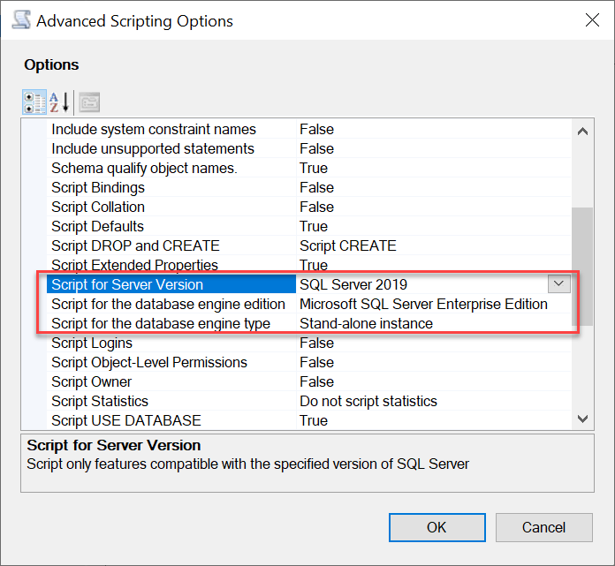Click False value for Script Object-Level Permissions
The height and width of the screenshot is (566, 615).
coord(316,362)
